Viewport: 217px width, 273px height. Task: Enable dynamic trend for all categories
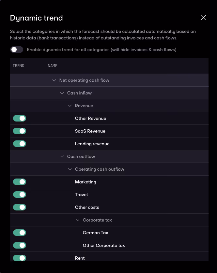click(17, 50)
